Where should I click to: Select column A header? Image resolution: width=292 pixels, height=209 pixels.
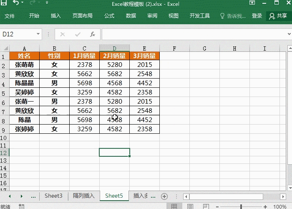24,48
